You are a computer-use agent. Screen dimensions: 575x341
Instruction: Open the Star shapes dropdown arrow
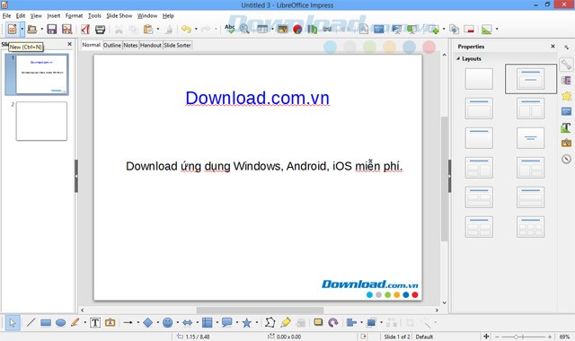pyautogui.click(x=256, y=323)
